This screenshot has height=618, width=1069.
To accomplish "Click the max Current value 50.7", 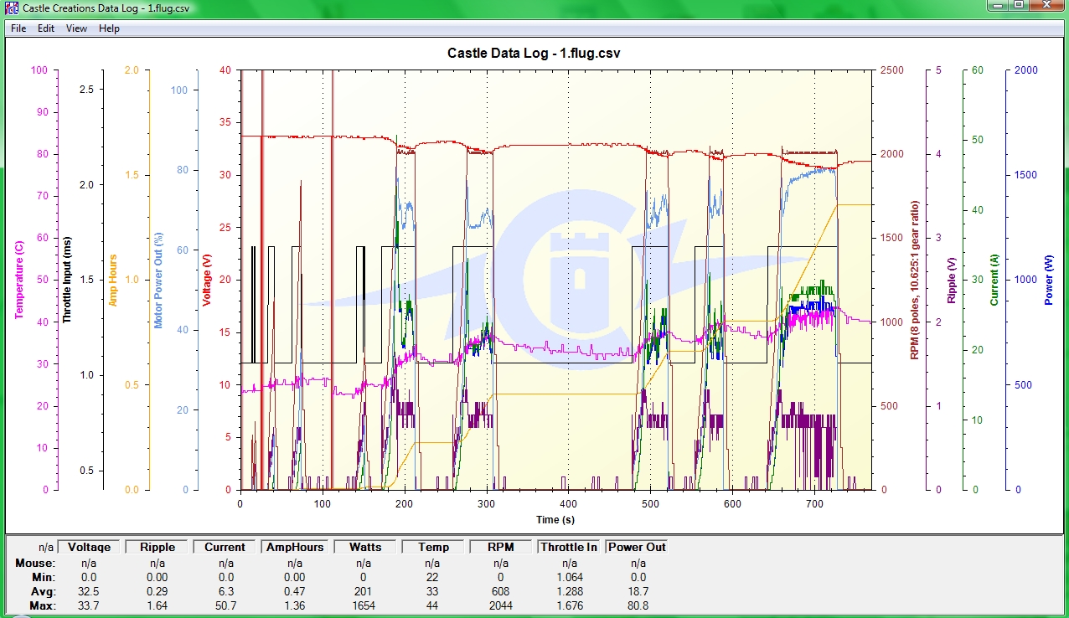I will (x=225, y=605).
